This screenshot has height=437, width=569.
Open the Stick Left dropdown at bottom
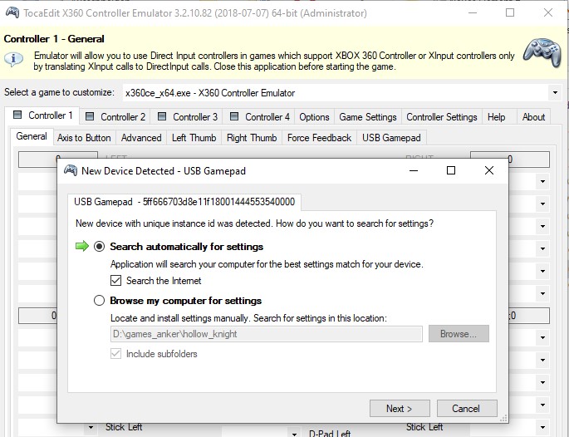click(91, 429)
